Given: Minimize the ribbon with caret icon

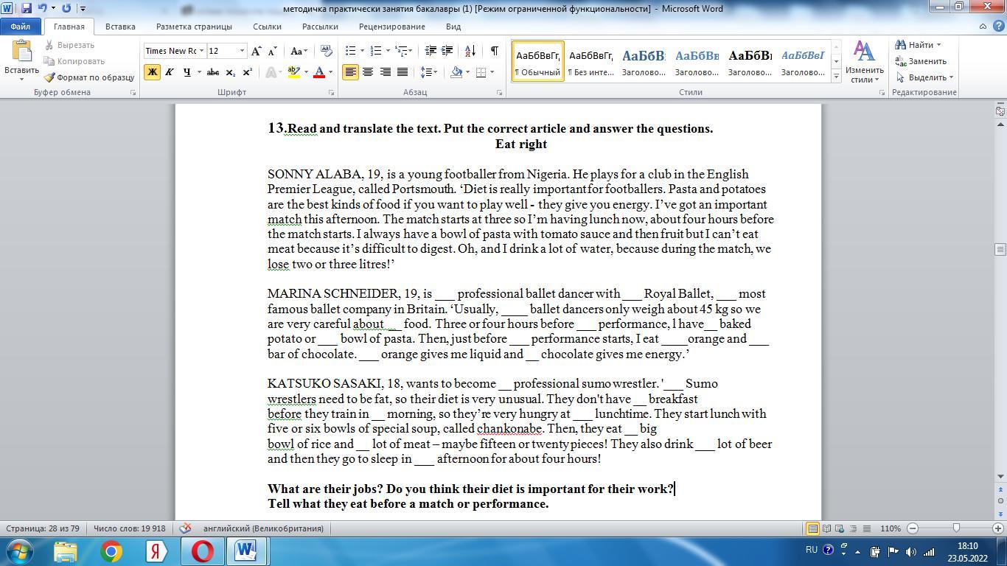Looking at the screenshot, I should [x=983, y=27].
